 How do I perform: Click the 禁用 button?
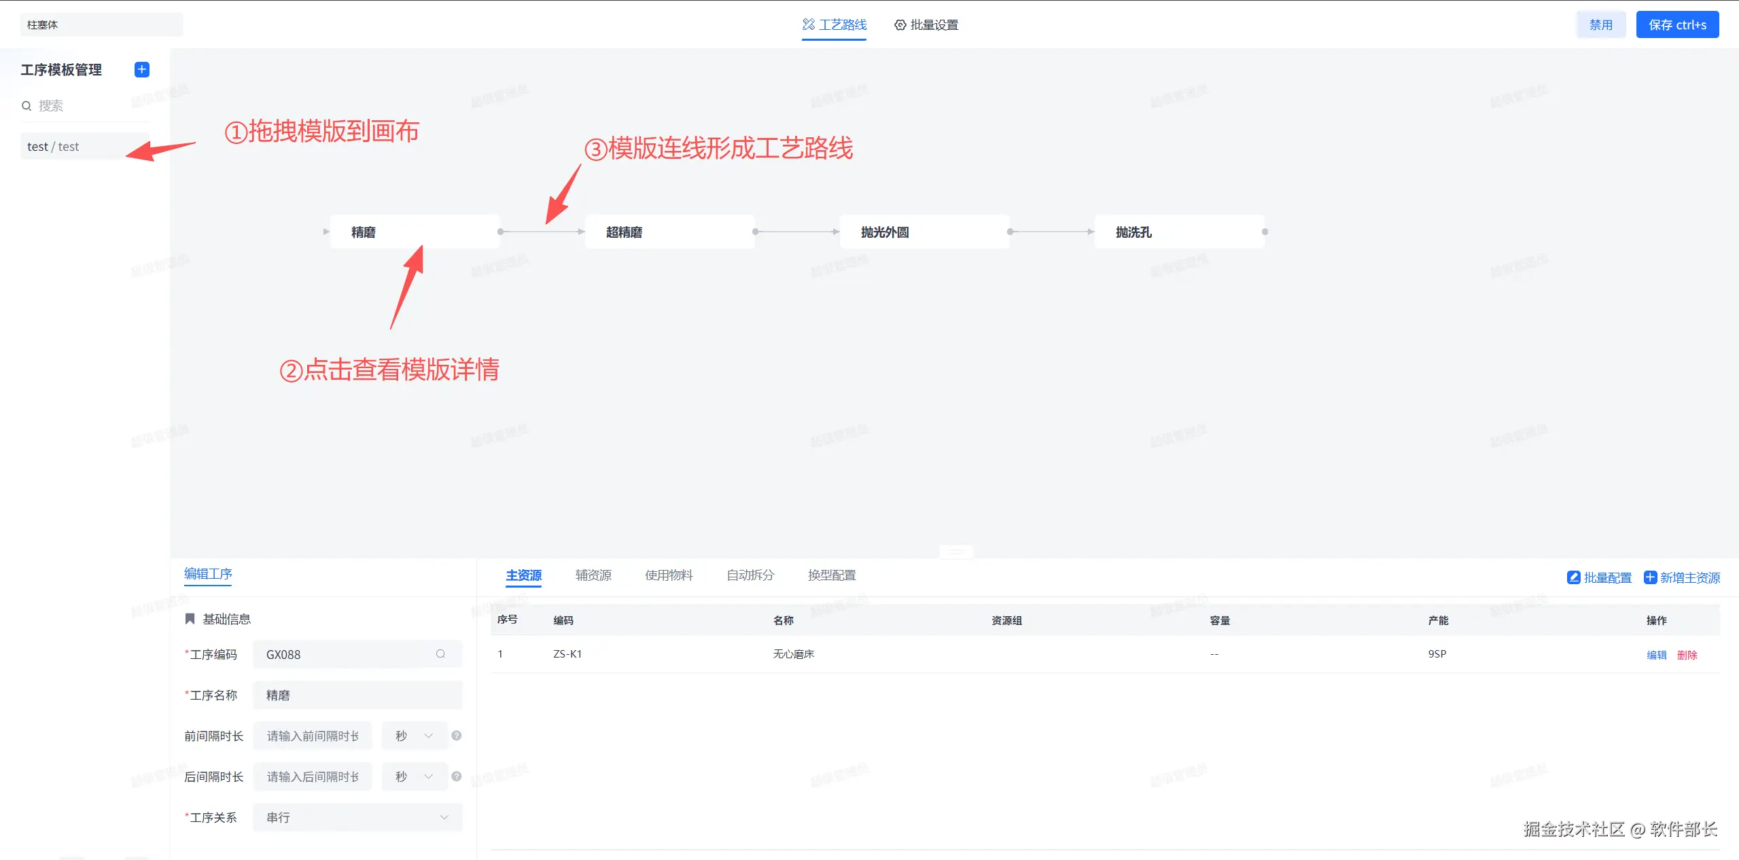coord(1600,25)
